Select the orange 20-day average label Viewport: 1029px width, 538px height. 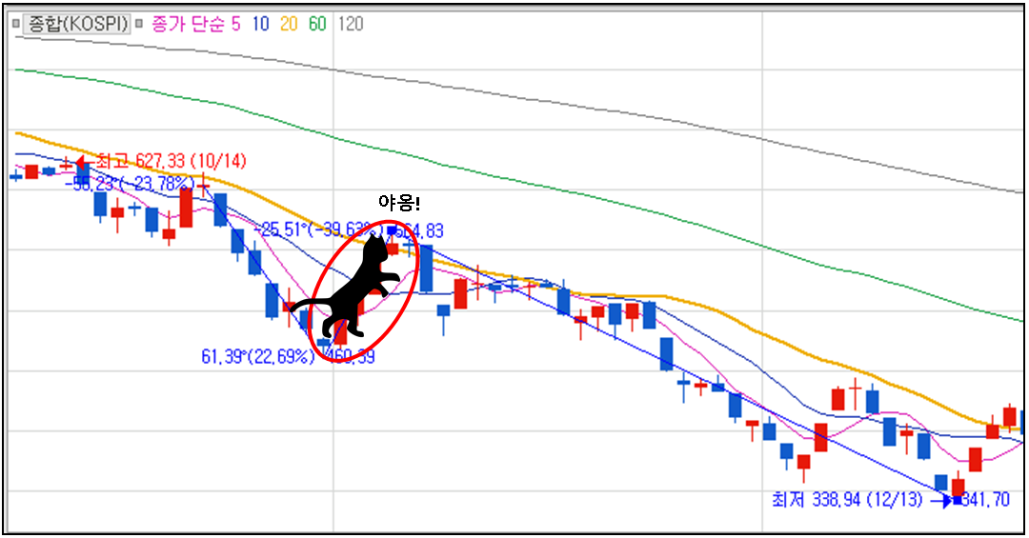click(289, 24)
